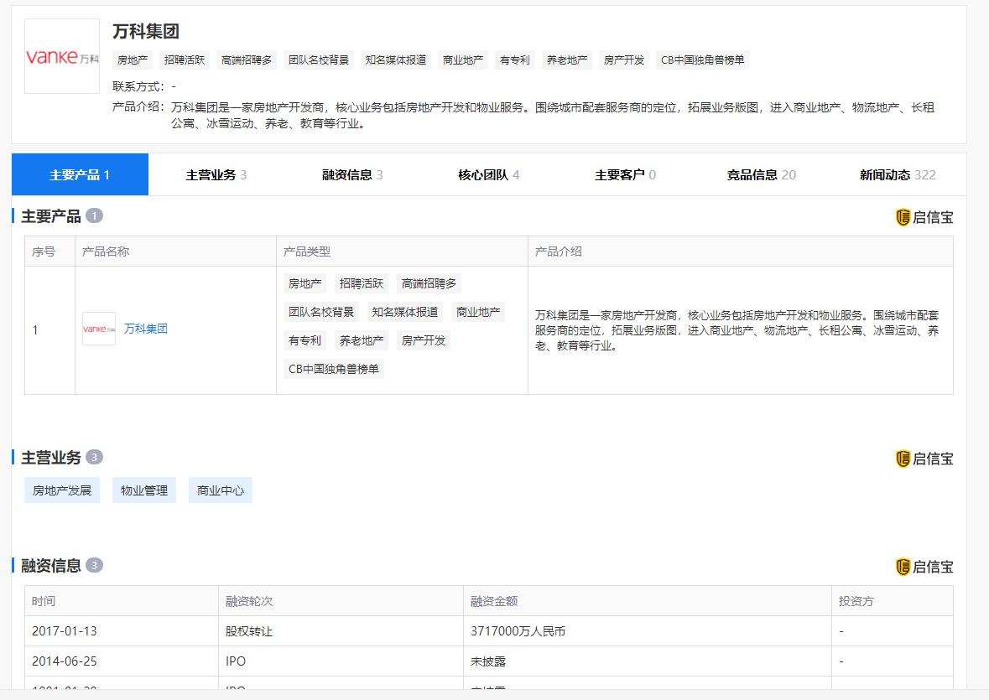The image size is (989, 700).
Task: Click the 启信宝 logo beside 主营业务
Action: pyautogui.click(x=924, y=459)
